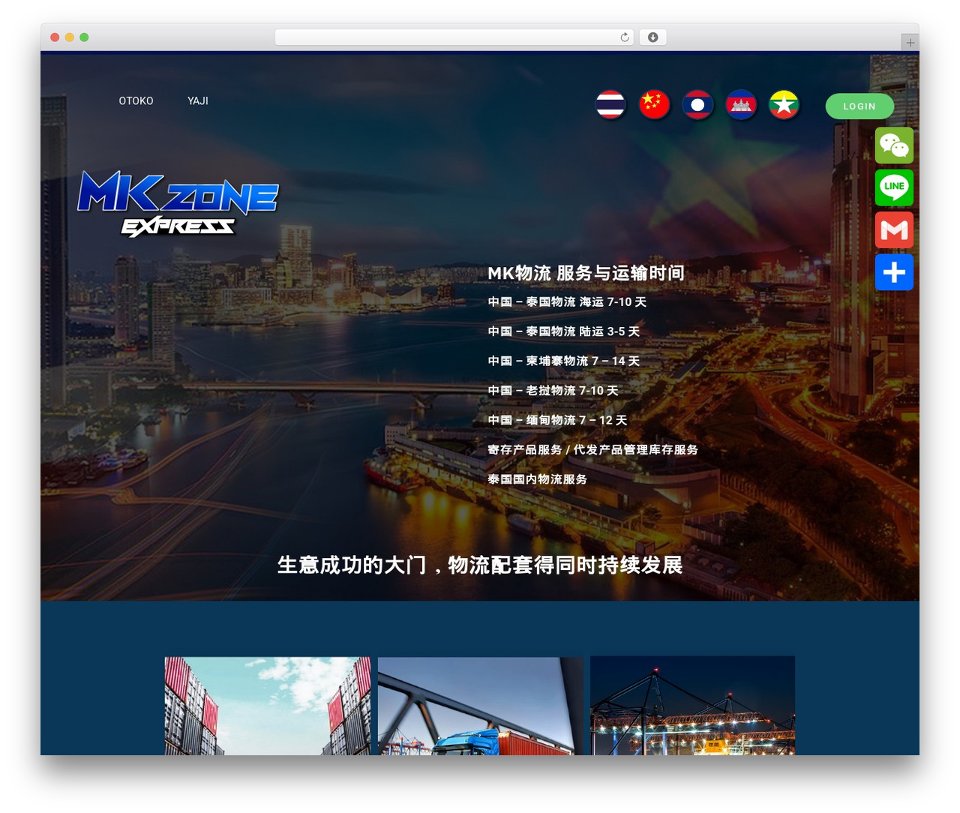The height and width of the screenshot is (813, 960).
Task: Switch language using the China flag icon
Action: [654, 104]
